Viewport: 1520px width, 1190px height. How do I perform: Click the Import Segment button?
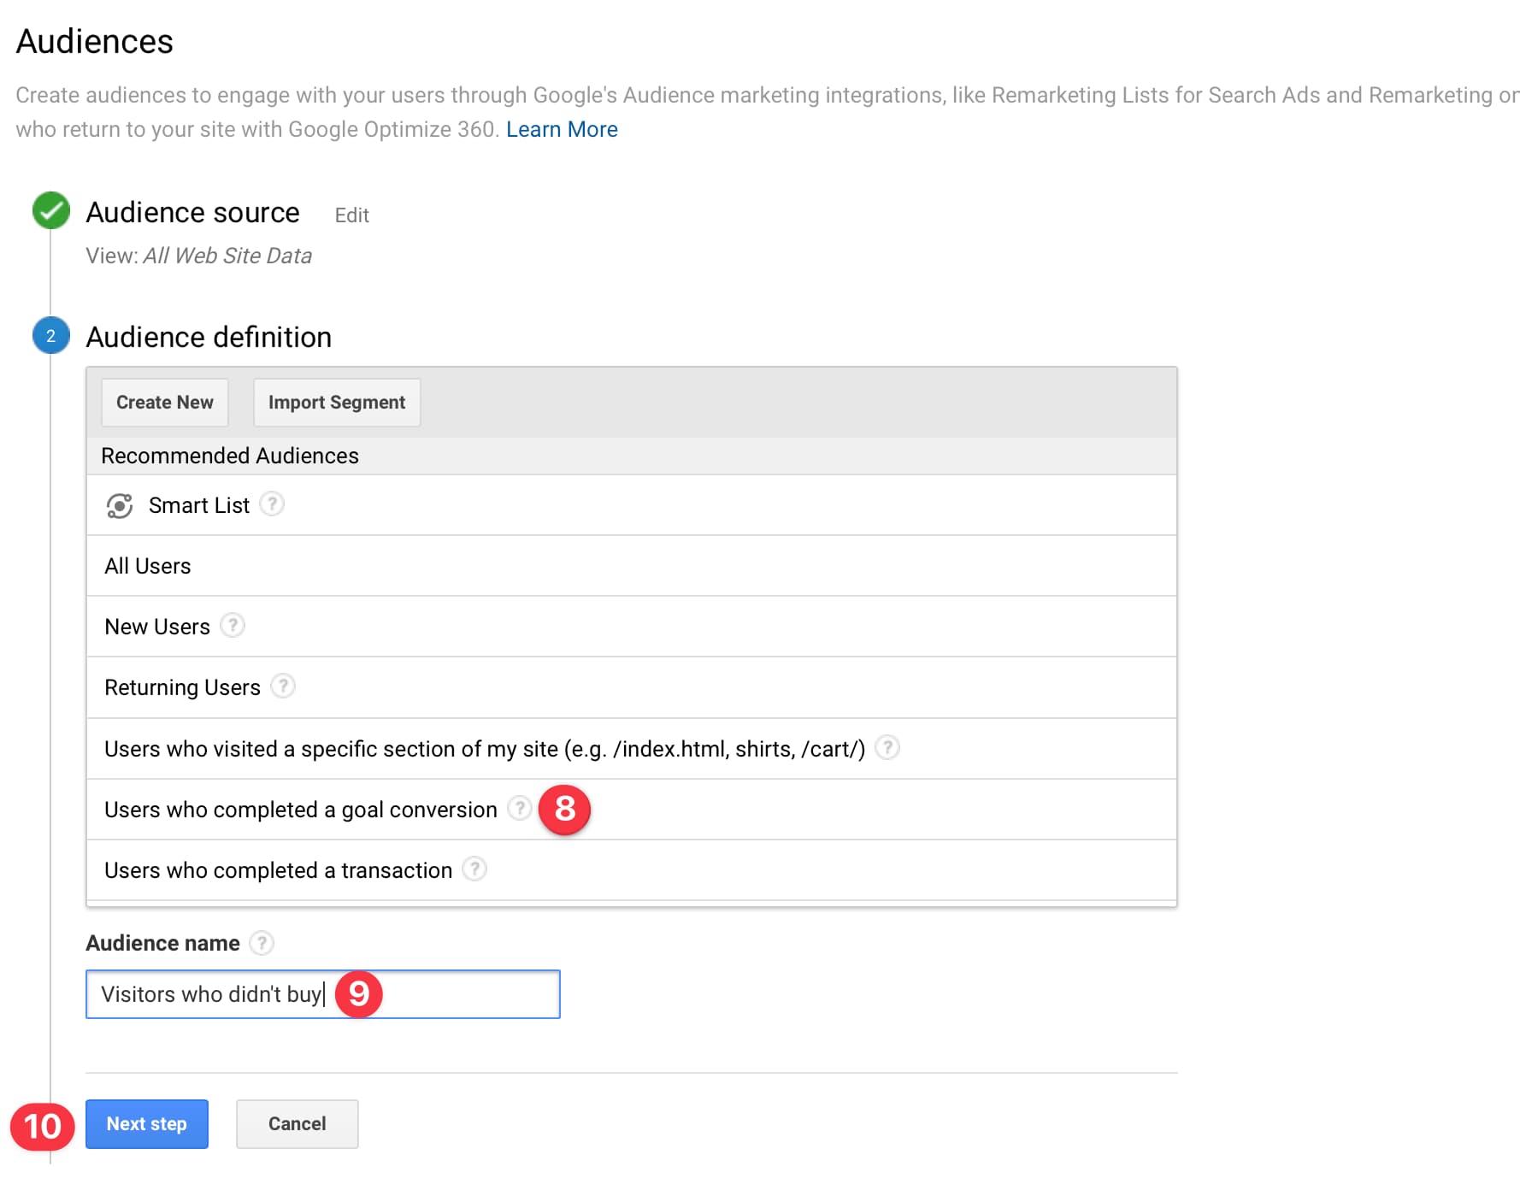[x=337, y=403]
